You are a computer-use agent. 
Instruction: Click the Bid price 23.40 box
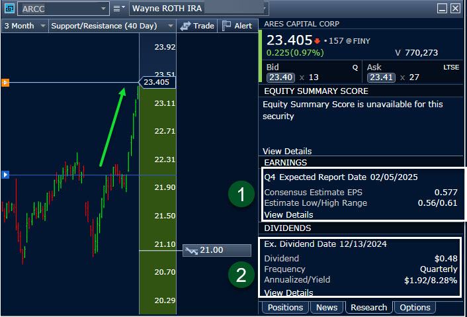pos(280,77)
